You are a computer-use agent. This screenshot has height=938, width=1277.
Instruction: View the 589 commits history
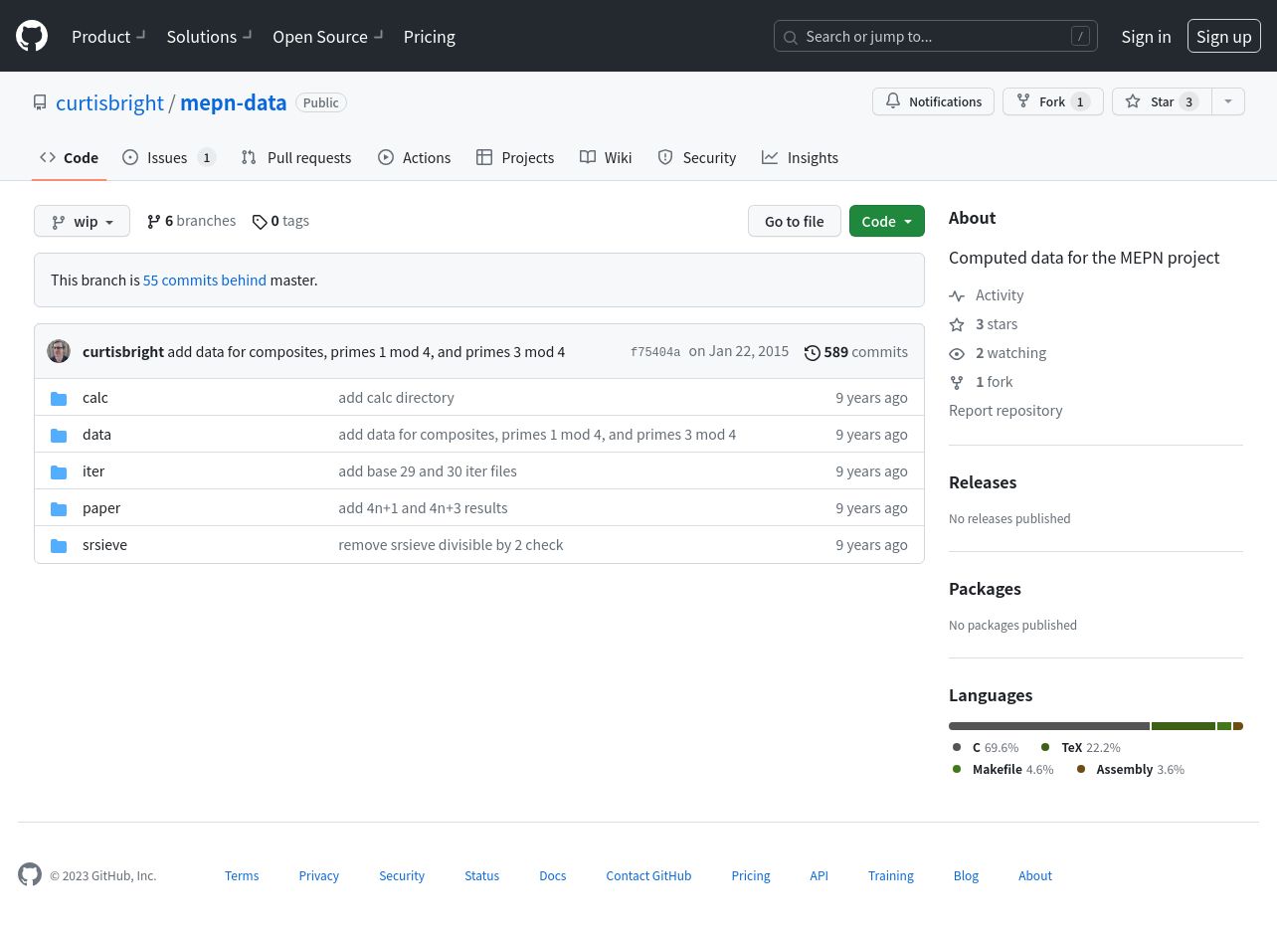pyautogui.click(x=856, y=352)
